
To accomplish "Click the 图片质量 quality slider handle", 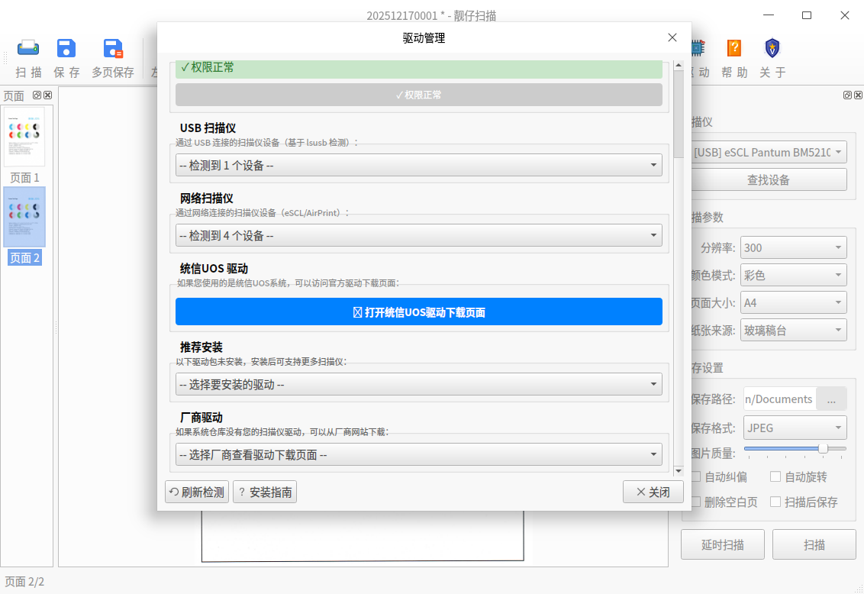I will click(x=823, y=448).
